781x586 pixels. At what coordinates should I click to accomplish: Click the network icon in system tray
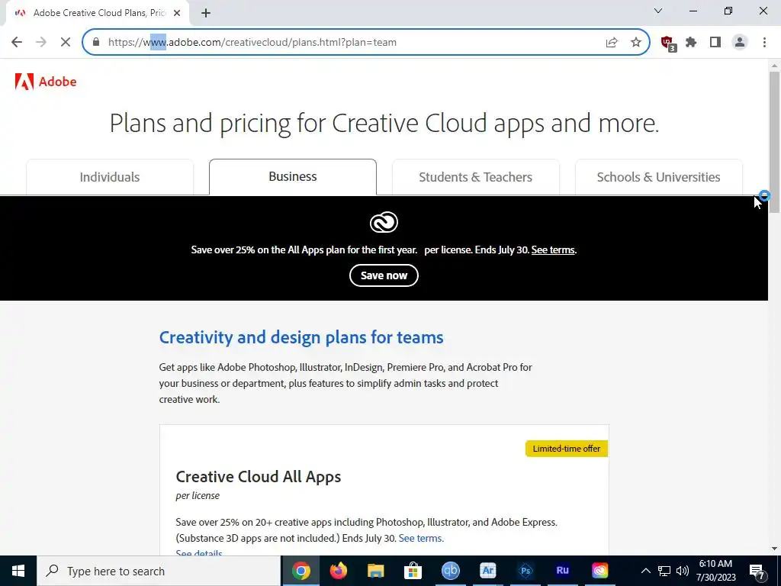664,571
